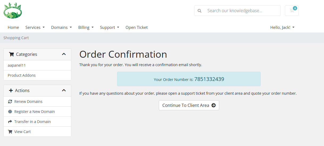Click the Renew Domains refresh icon
The width and height of the screenshot is (324, 146).
coord(10,102)
